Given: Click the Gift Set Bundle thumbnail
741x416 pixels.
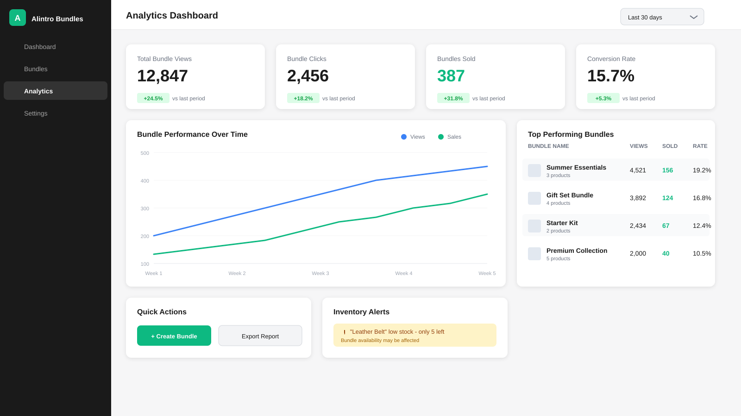Looking at the screenshot, I should pyautogui.click(x=534, y=198).
